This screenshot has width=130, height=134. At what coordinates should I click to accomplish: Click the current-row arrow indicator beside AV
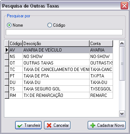[x=7, y=50]
